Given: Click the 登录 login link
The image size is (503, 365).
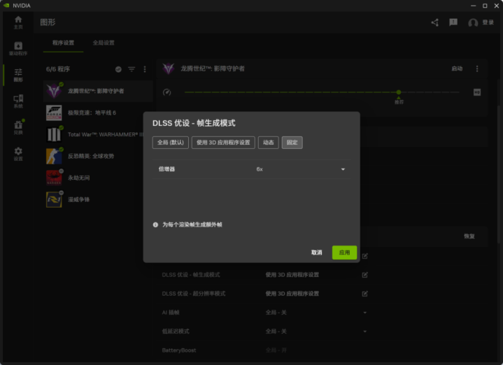Looking at the screenshot, I should (488, 22).
